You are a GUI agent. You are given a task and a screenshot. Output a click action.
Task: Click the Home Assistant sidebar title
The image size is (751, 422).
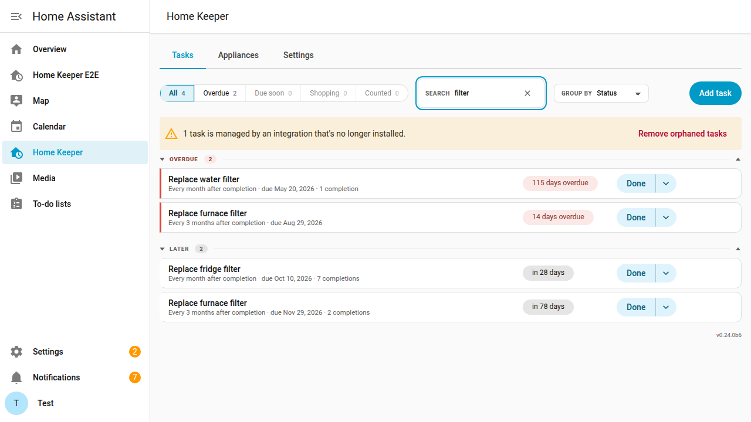pyautogui.click(x=74, y=16)
